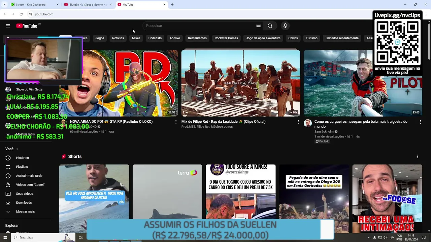Open the taskbar volume icon
The image size is (431, 242).
[385, 238]
